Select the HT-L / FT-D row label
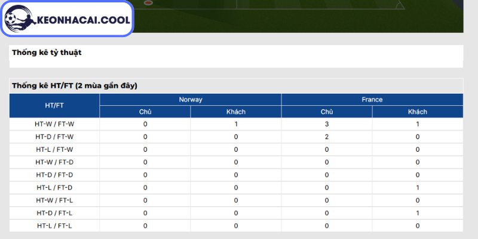Screen dimensions: 478x239 (54, 188)
